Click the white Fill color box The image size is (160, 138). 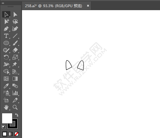[7, 118]
